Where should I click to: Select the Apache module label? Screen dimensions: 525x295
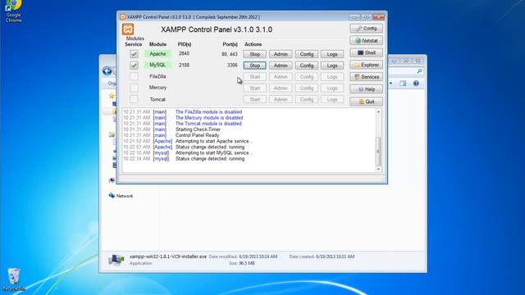[x=157, y=53]
